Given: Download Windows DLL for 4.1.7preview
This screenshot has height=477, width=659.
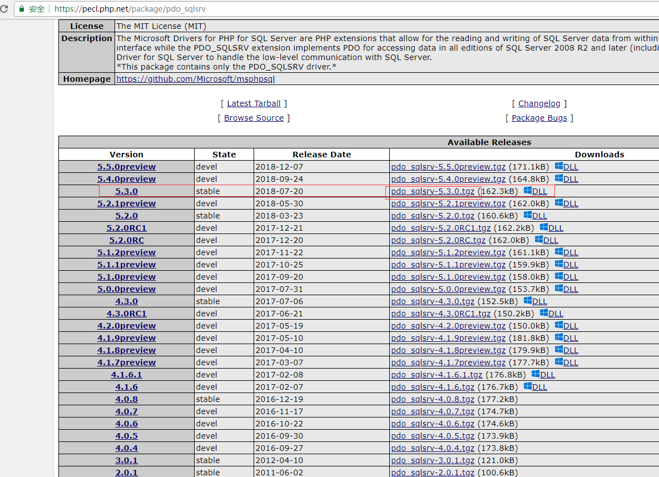Looking at the screenshot, I should pyautogui.click(x=566, y=362).
